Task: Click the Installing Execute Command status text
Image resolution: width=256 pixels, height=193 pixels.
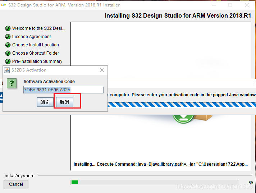Action: tap(160, 164)
